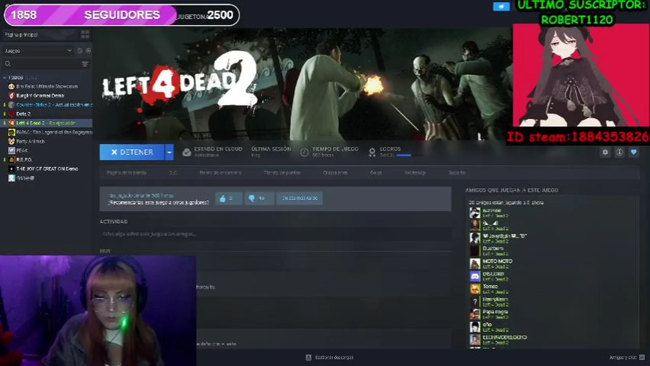Click the Dota 2 game icon

12,114
